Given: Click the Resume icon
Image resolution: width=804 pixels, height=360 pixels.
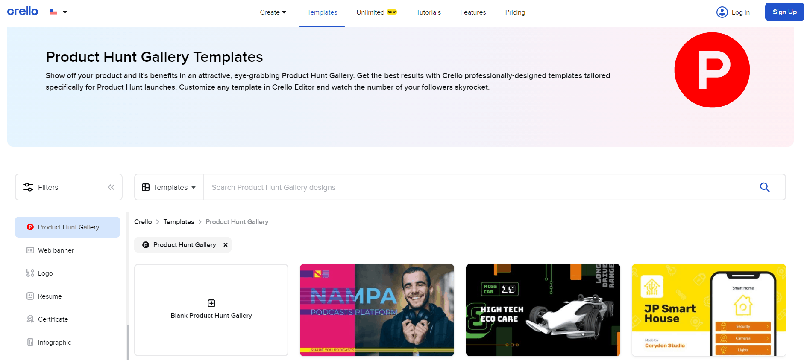Looking at the screenshot, I should (x=30, y=296).
